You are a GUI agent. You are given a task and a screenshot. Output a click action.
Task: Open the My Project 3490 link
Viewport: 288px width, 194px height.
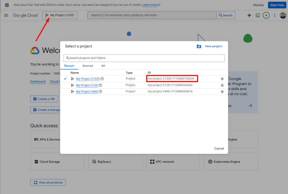(87, 91)
